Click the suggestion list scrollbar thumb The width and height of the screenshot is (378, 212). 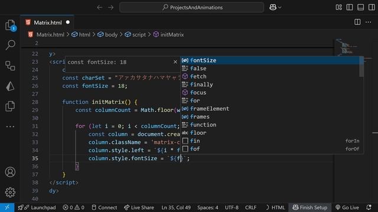pyautogui.click(x=361, y=67)
